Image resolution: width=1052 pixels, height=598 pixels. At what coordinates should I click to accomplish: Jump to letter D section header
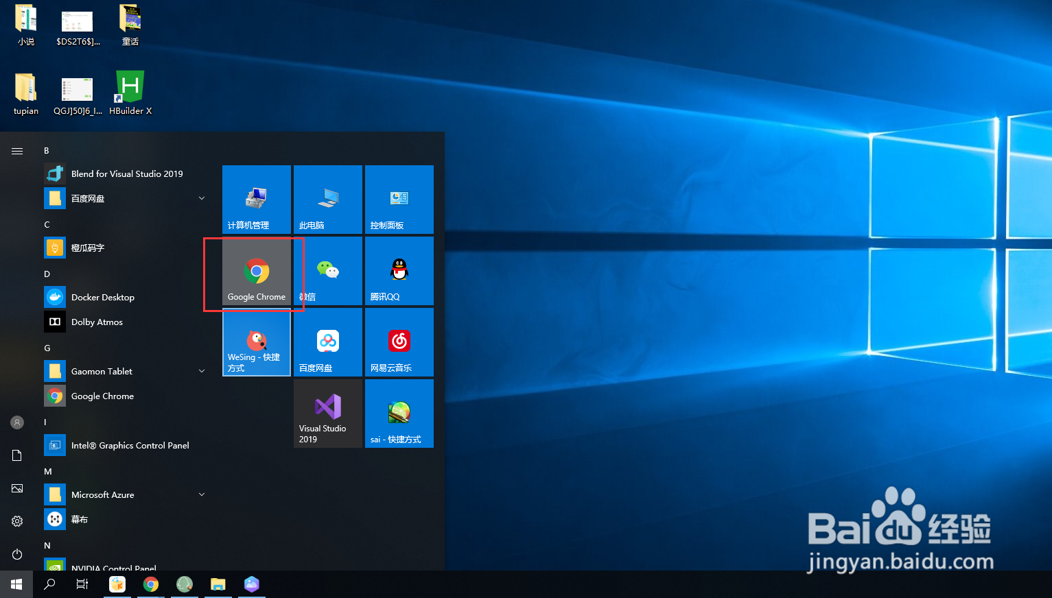click(47, 274)
